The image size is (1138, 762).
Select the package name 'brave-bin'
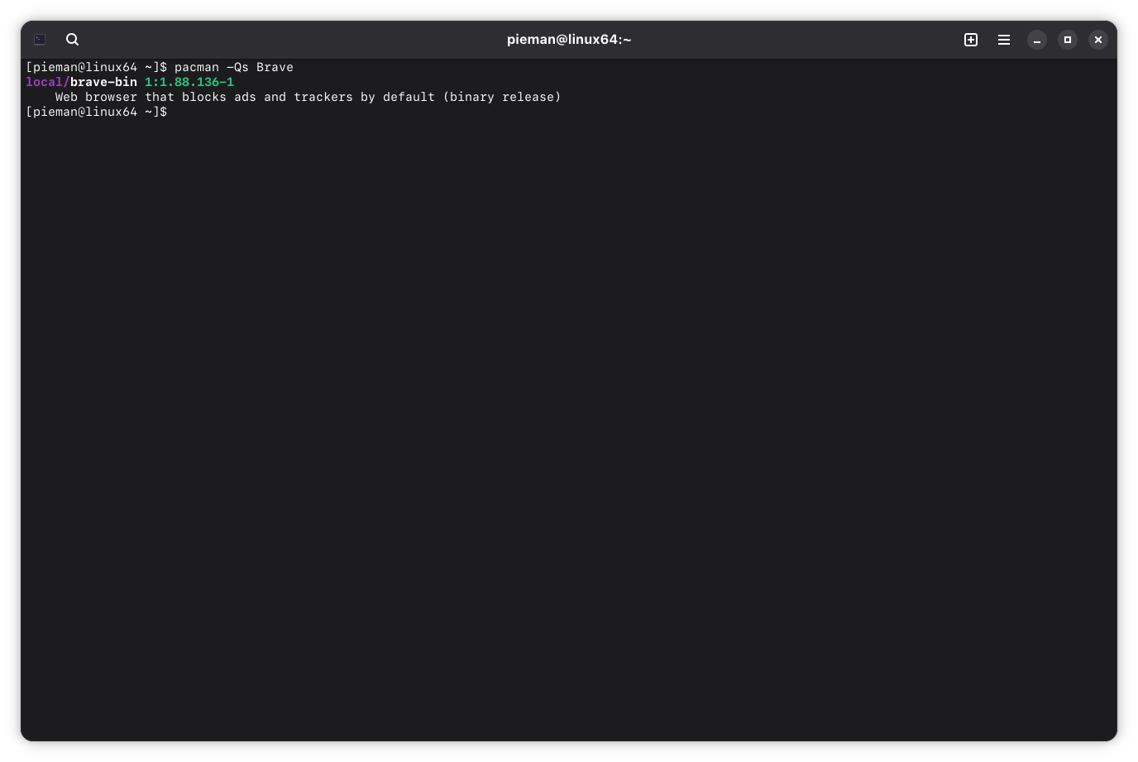pyautogui.click(x=103, y=82)
